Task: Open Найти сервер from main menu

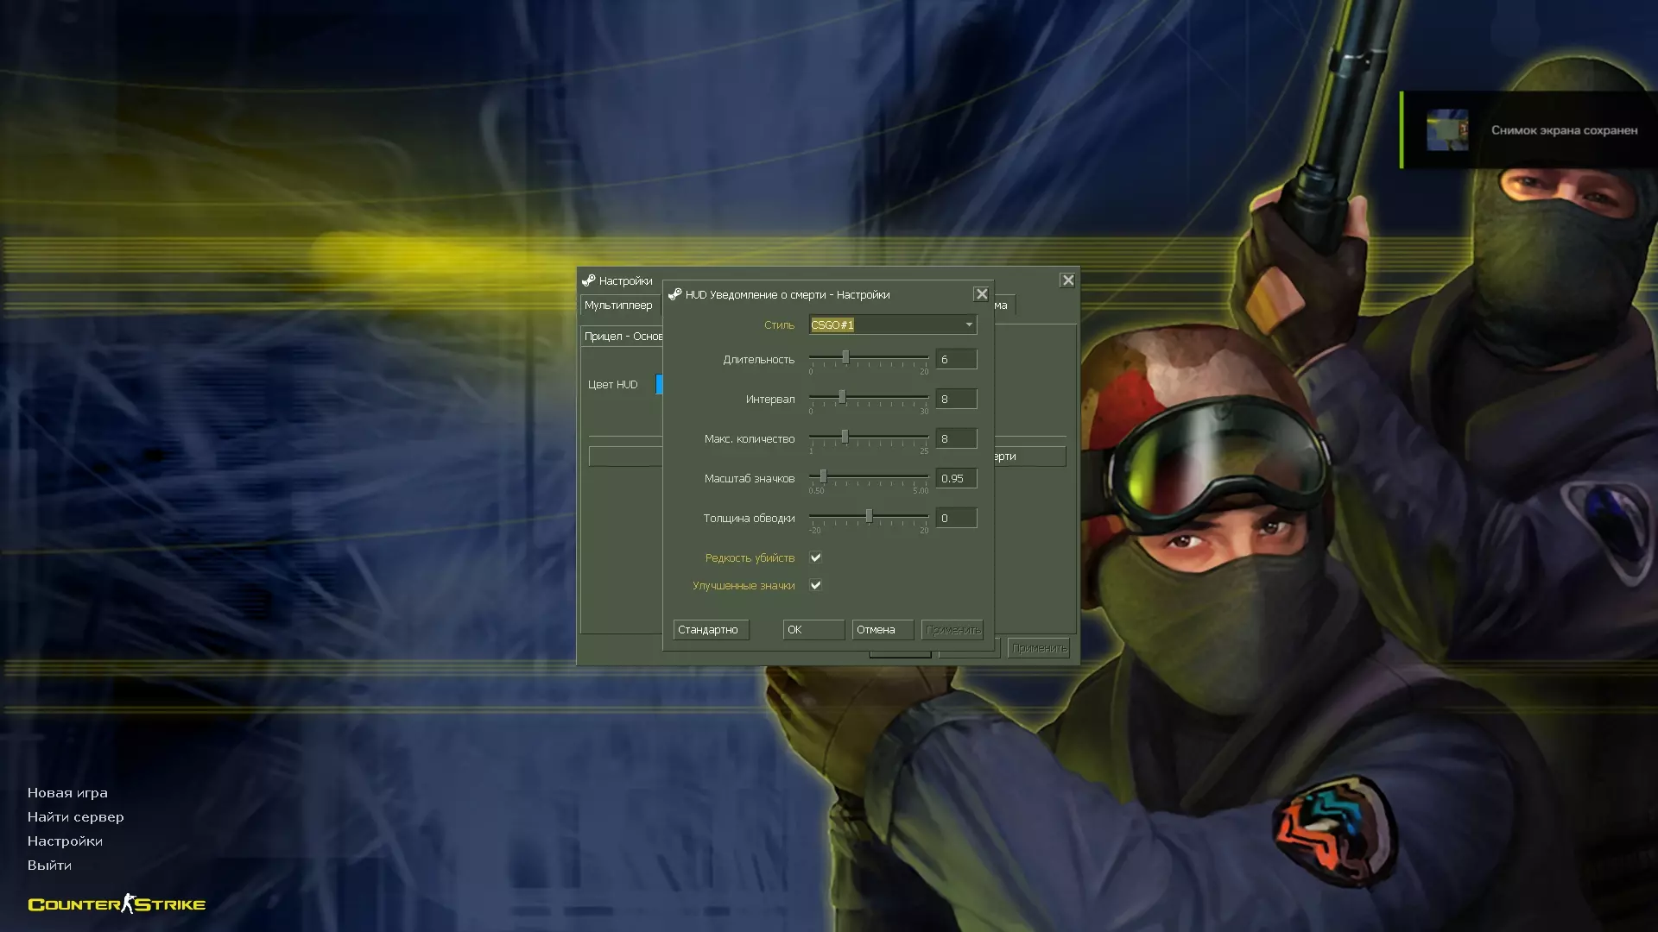Action: [75, 817]
